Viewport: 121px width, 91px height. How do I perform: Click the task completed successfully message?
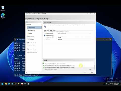click(x=51, y=70)
